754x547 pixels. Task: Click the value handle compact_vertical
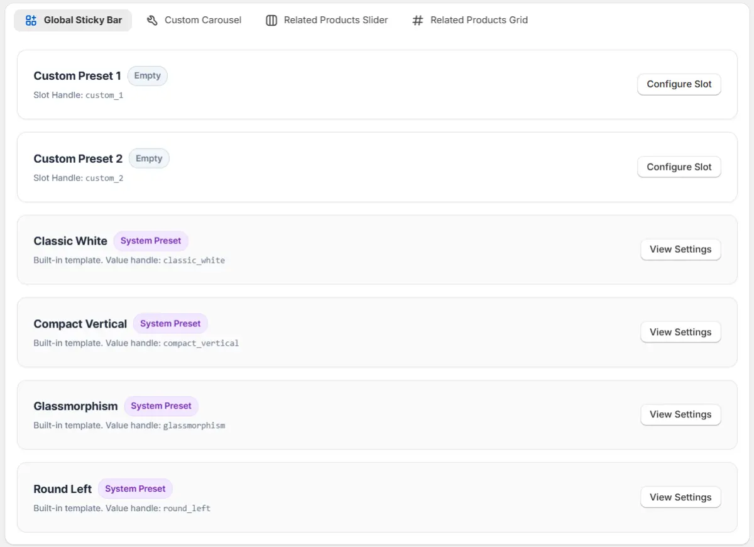(x=201, y=343)
